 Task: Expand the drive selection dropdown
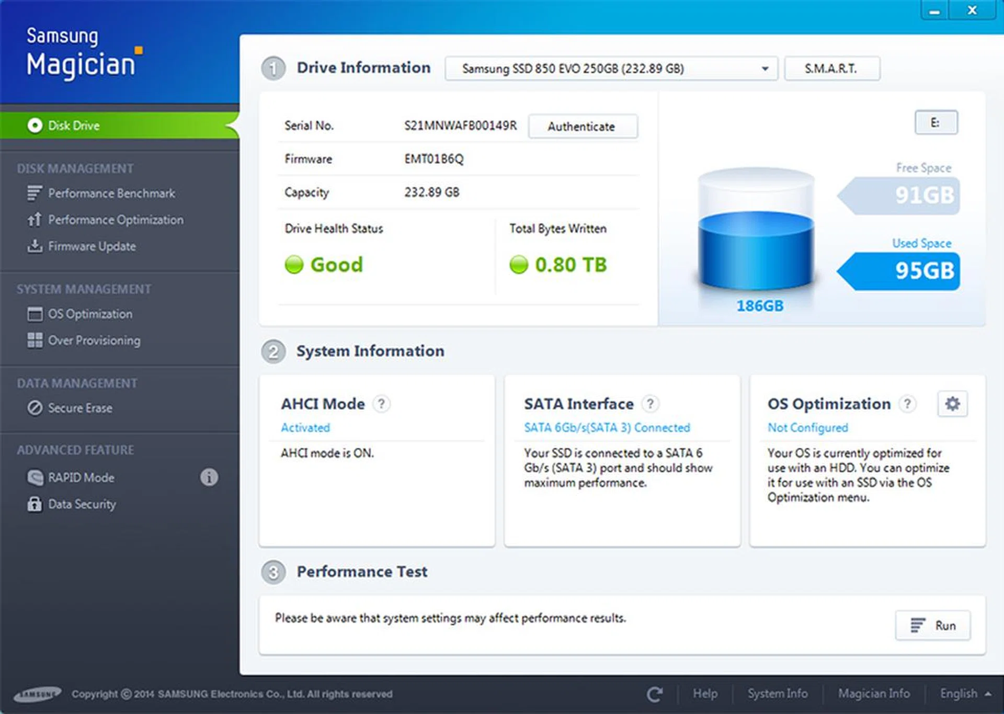(x=765, y=69)
